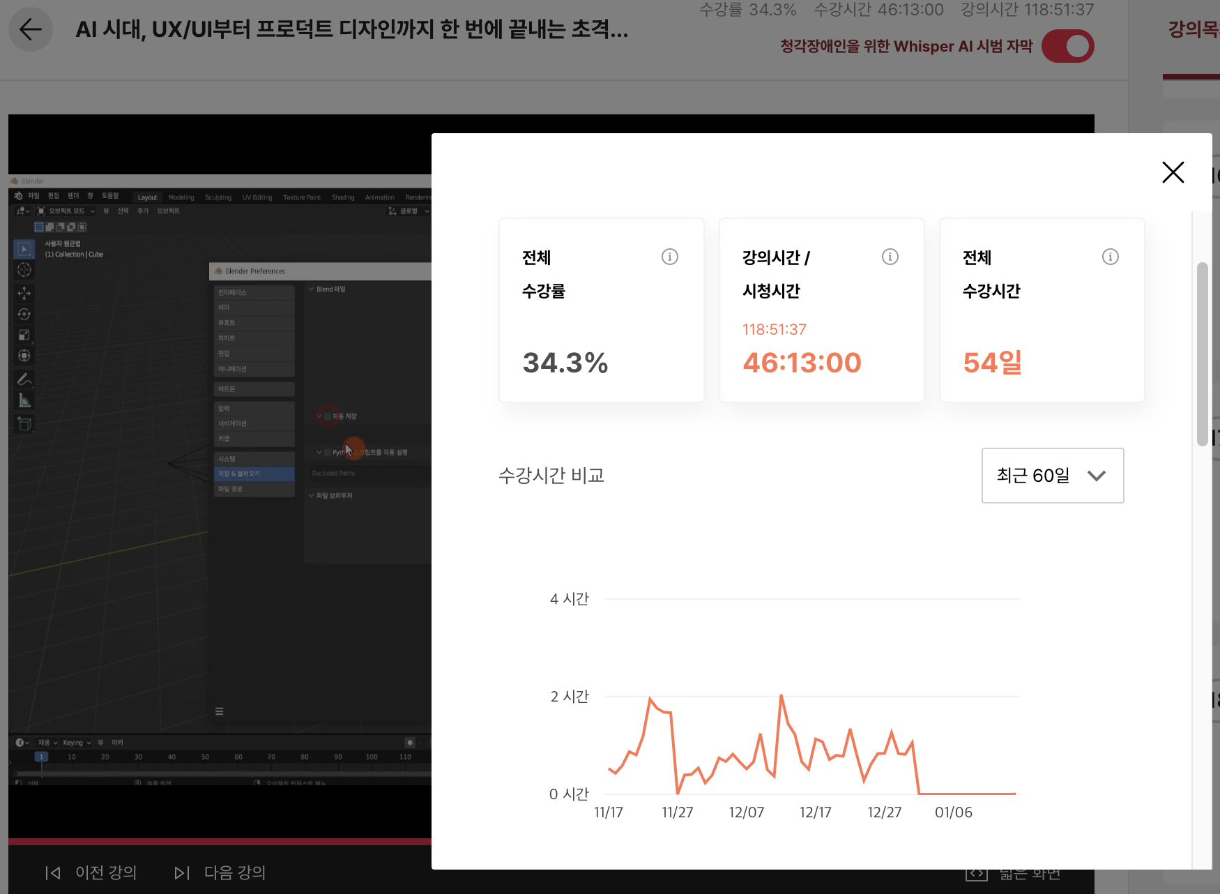Toggle 자동 저장 checkbox in Blender Preferences
Viewport: 1220px width, 894px height.
pos(328,416)
